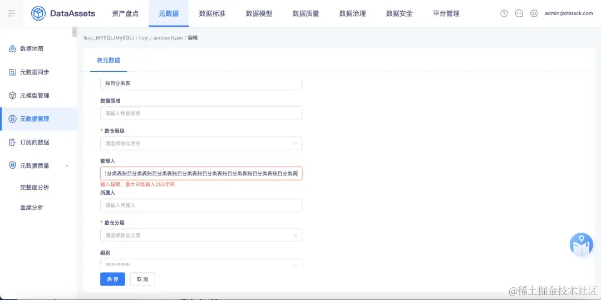Viewport: 601px width, 300px height.
Task: Click the 元数据质量 sidebar icon
Action: click(x=12, y=165)
